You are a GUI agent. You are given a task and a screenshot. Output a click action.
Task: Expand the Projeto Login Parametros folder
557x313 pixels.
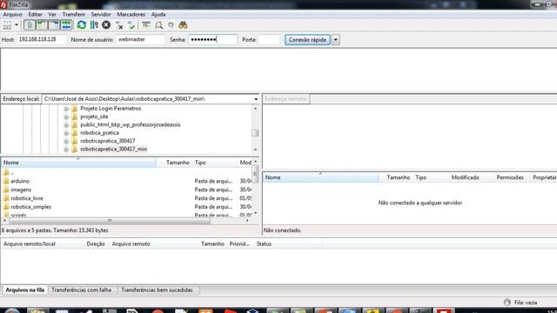pyautogui.click(x=66, y=109)
